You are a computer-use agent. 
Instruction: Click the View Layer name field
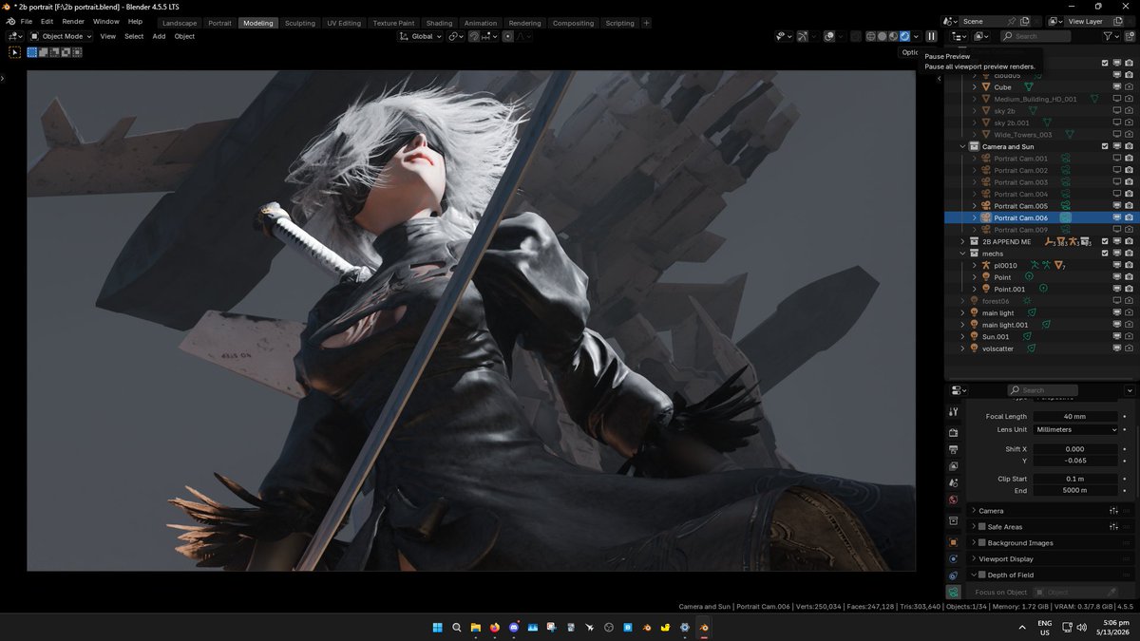(1086, 21)
